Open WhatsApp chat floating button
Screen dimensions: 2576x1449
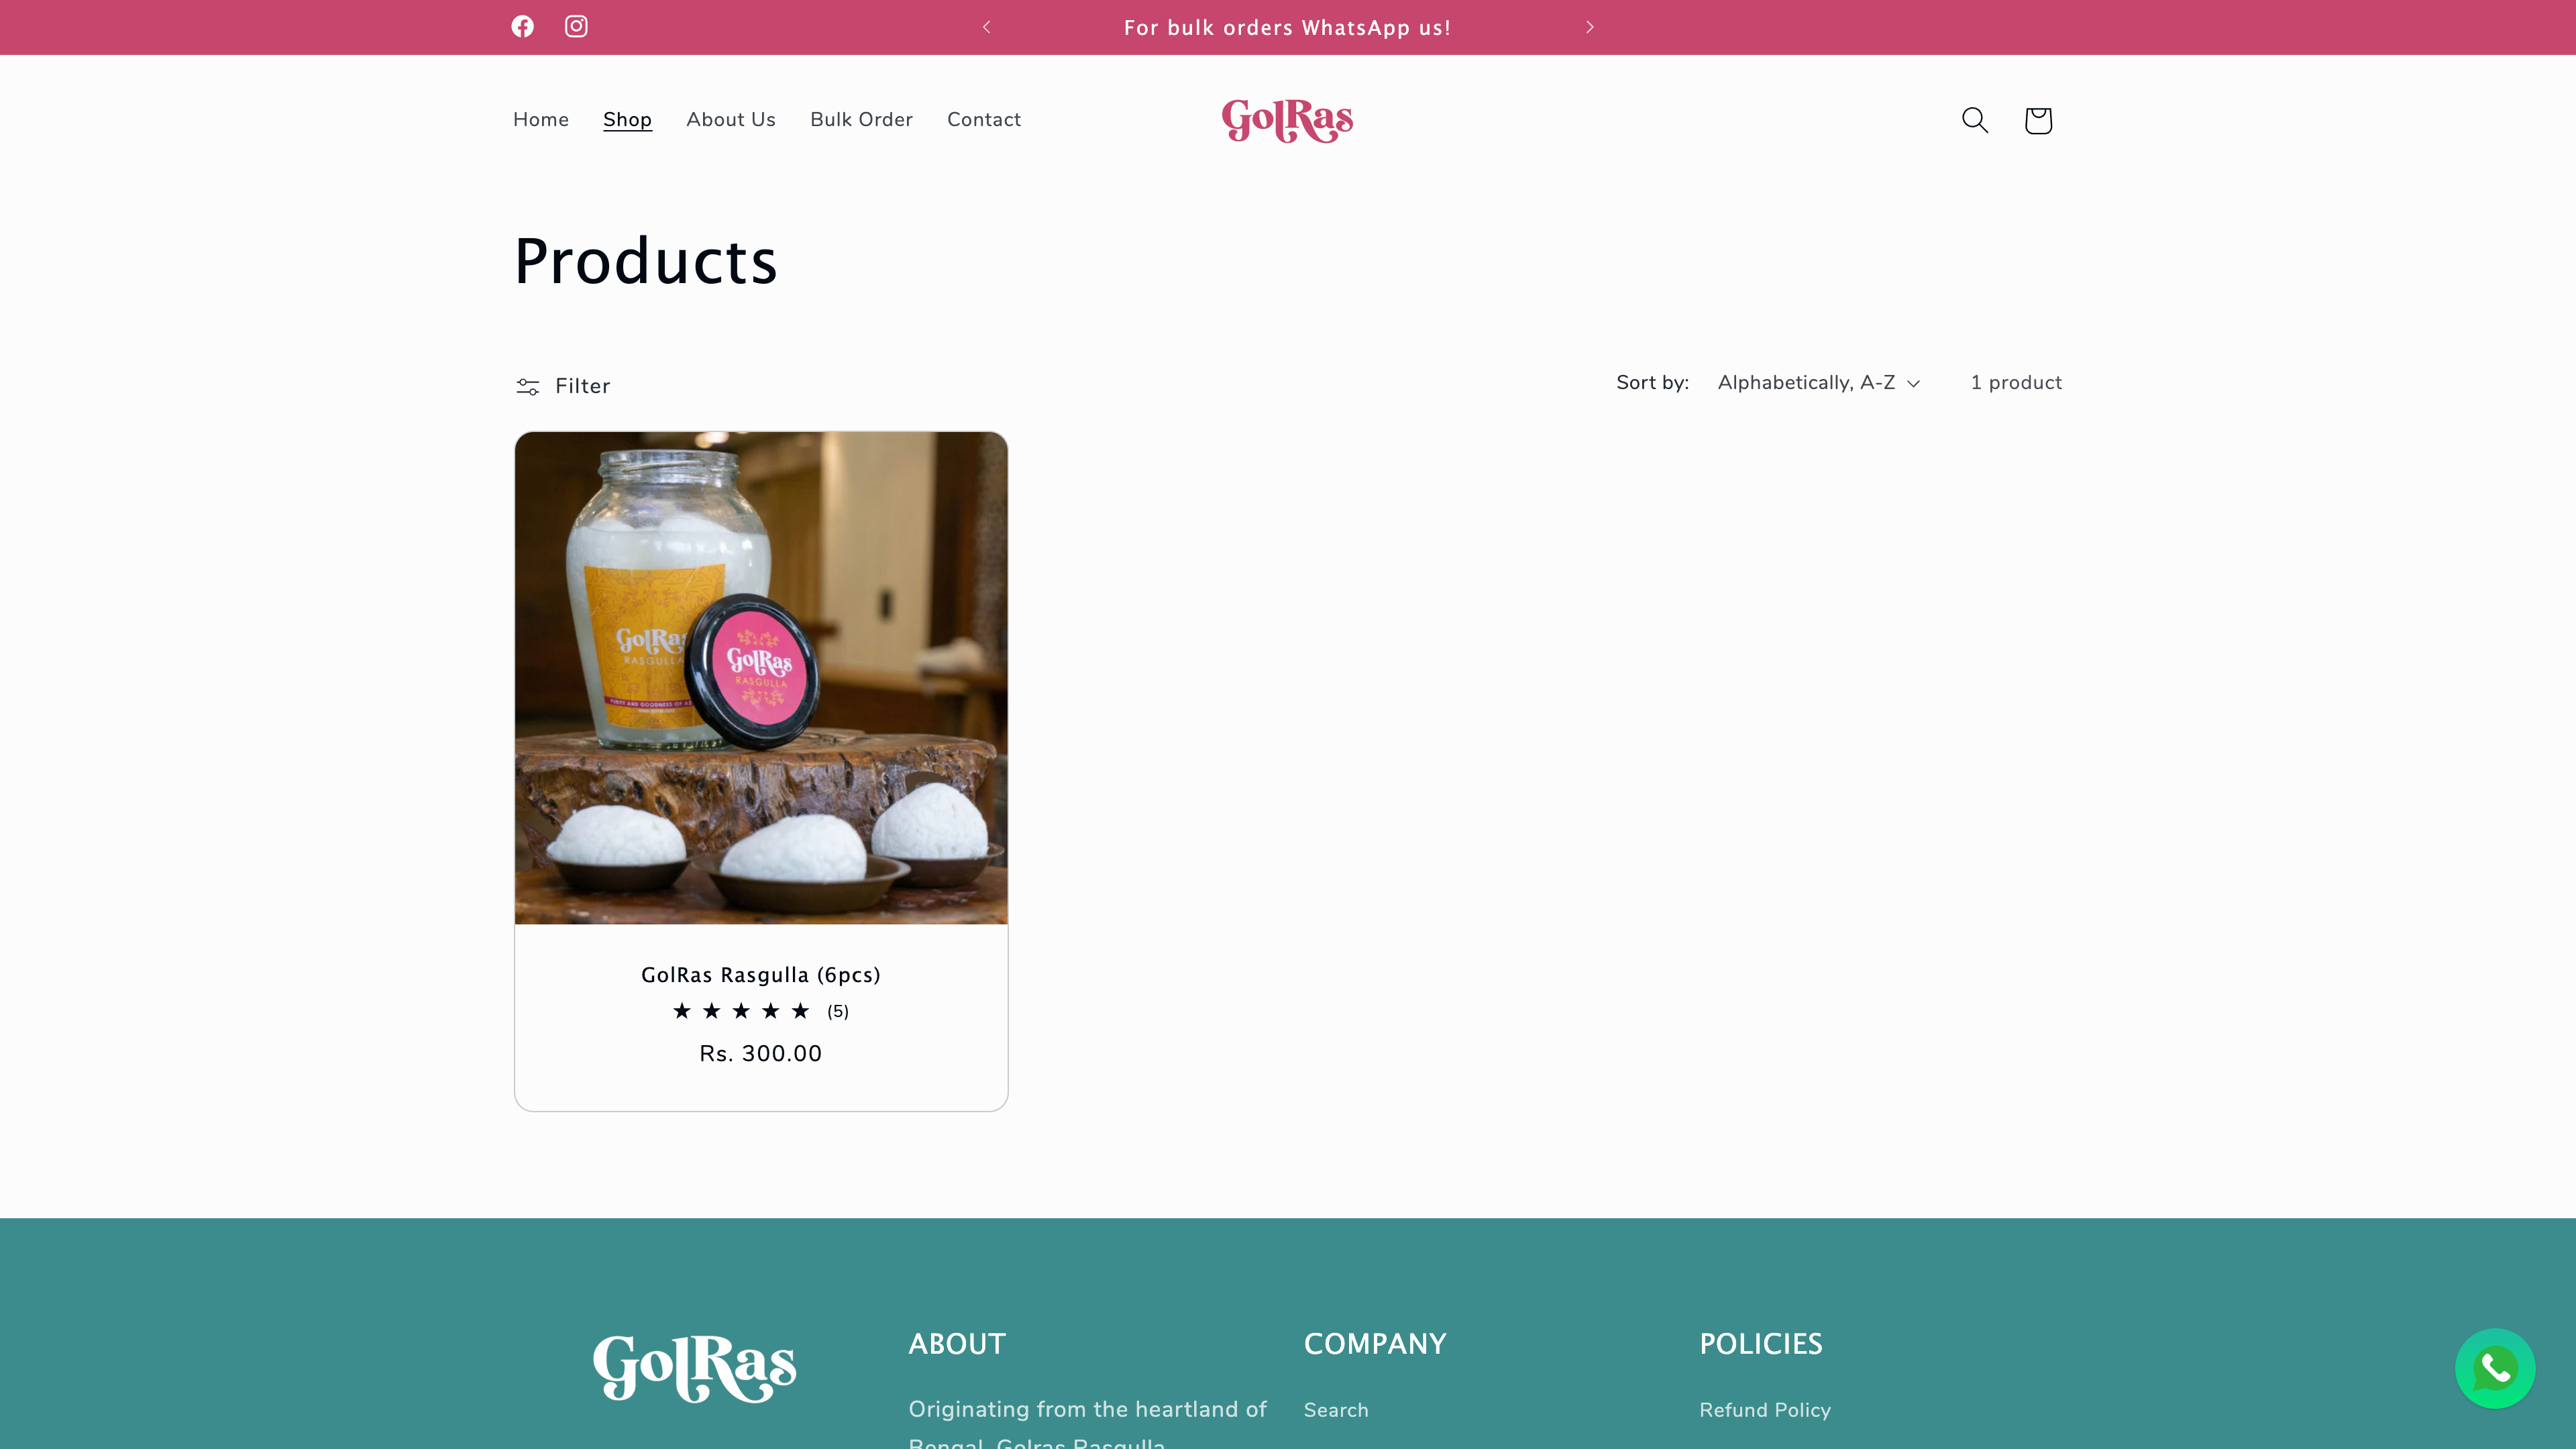point(2494,1368)
